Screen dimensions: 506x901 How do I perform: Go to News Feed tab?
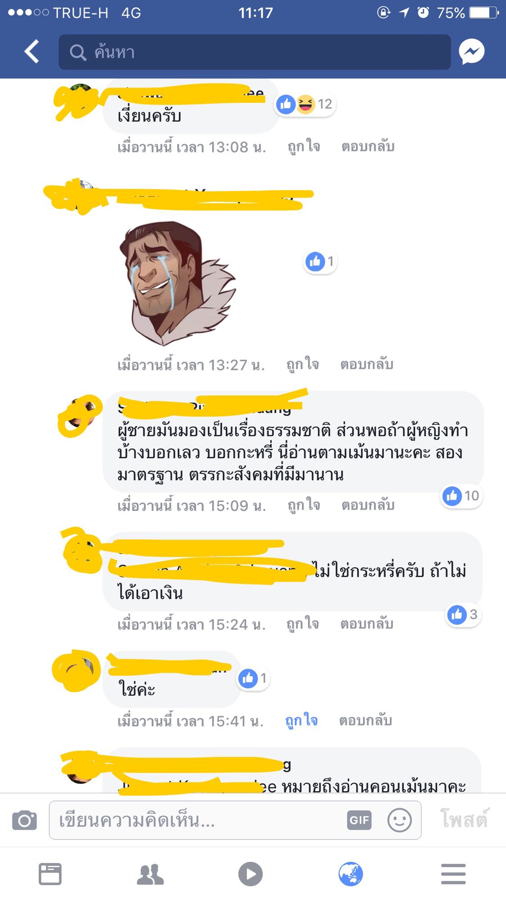coord(50,874)
